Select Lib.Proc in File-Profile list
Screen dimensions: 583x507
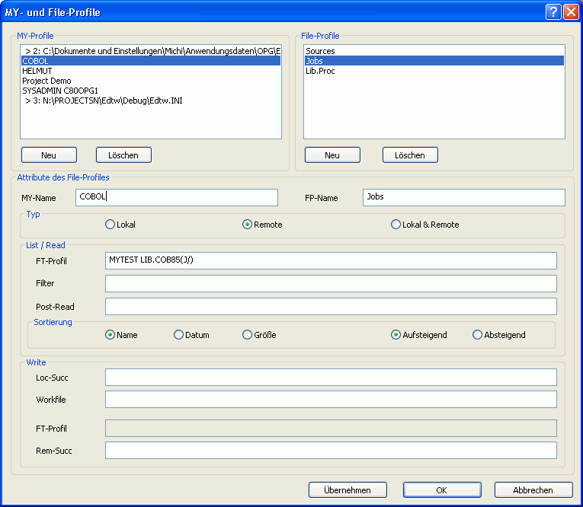pyautogui.click(x=320, y=71)
